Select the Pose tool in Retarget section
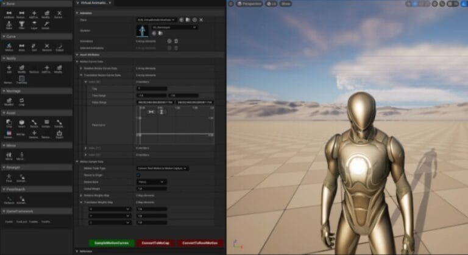The height and width of the screenshot is (255, 468). (x=9, y=178)
